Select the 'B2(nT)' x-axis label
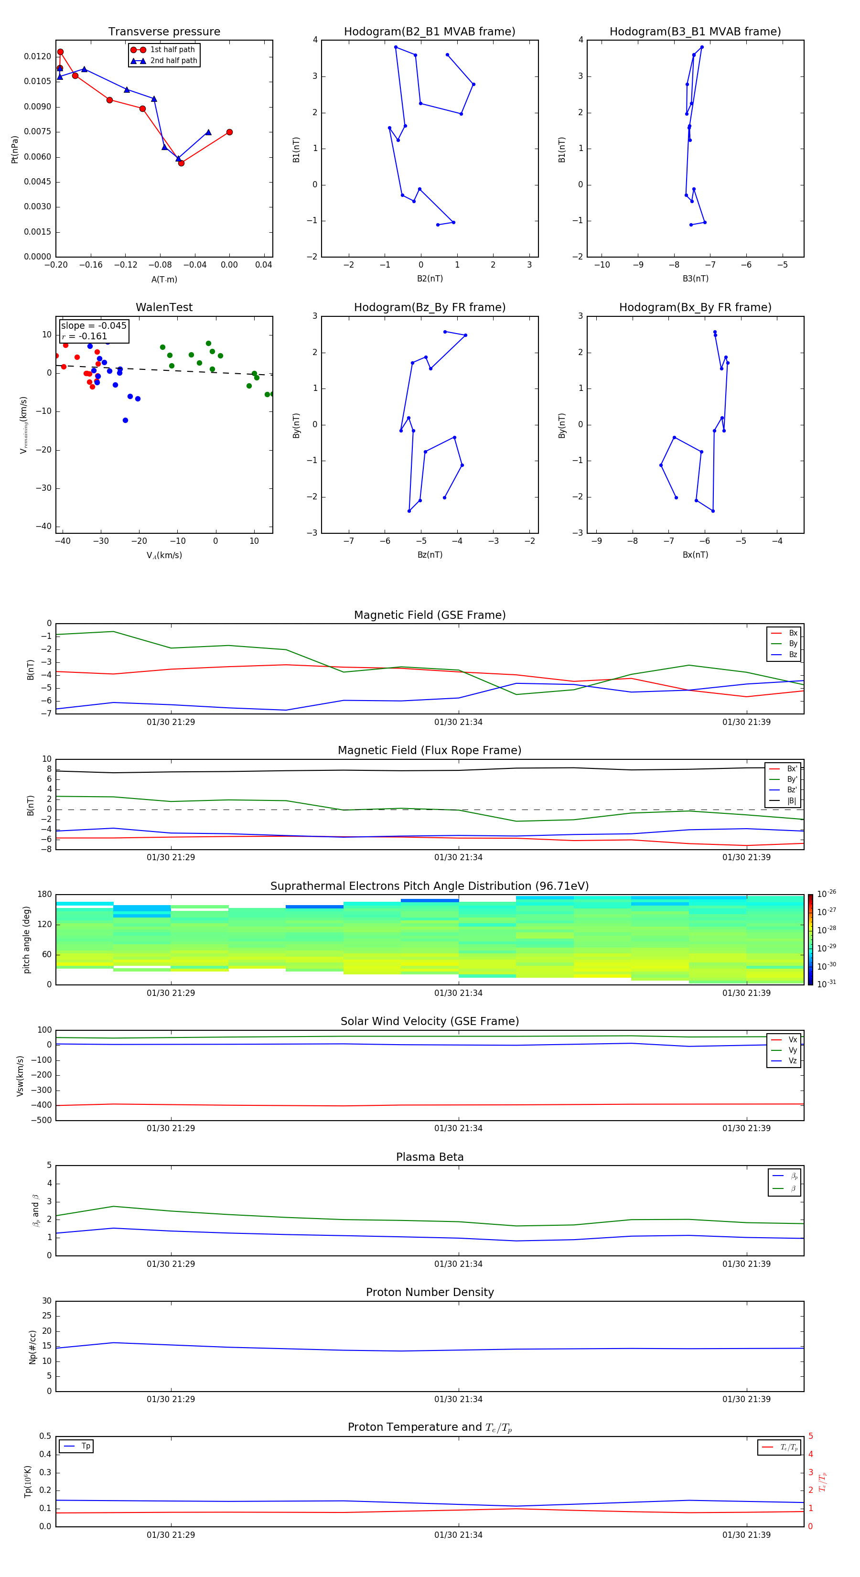 [430, 279]
